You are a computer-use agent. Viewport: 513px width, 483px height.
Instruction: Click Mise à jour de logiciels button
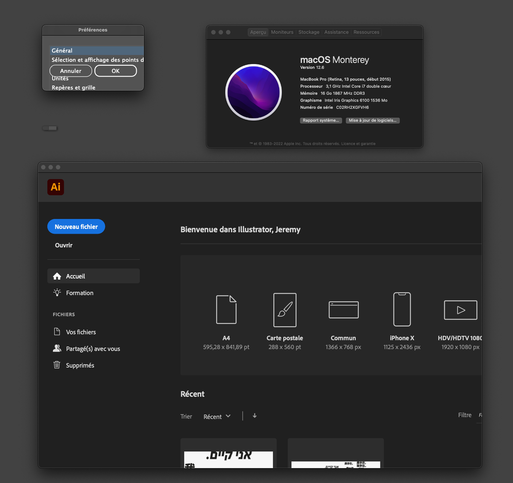pos(373,120)
